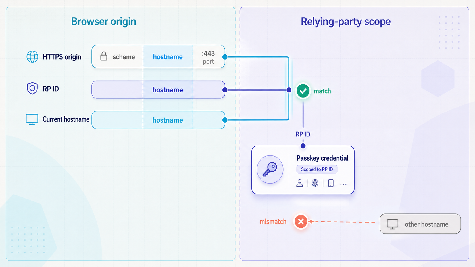Viewport: 475px width, 267px height.
Task: Click the HTTPS origin label
Action: click(x=62, y=57)
